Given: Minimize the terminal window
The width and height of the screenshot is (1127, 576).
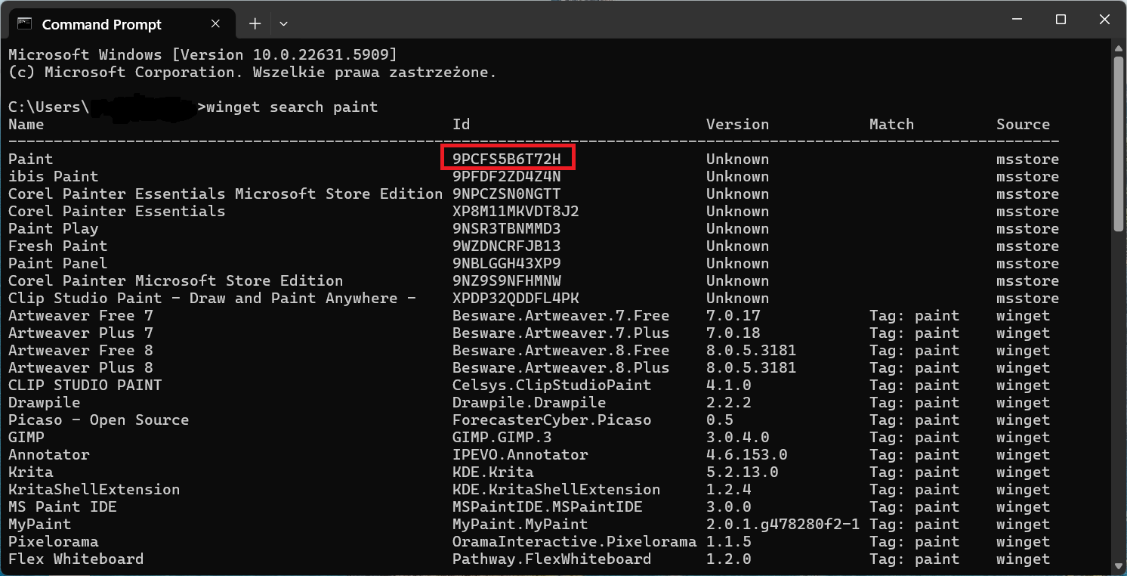Looking at the screenshot, I should tap(1017, 19).
